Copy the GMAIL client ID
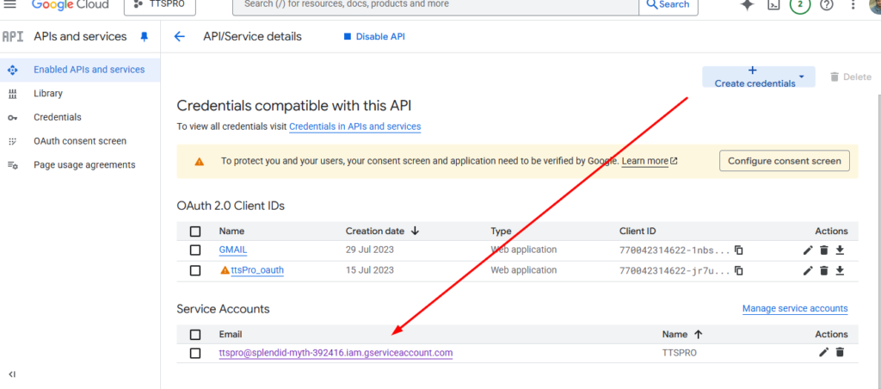 tap(739, 250)
